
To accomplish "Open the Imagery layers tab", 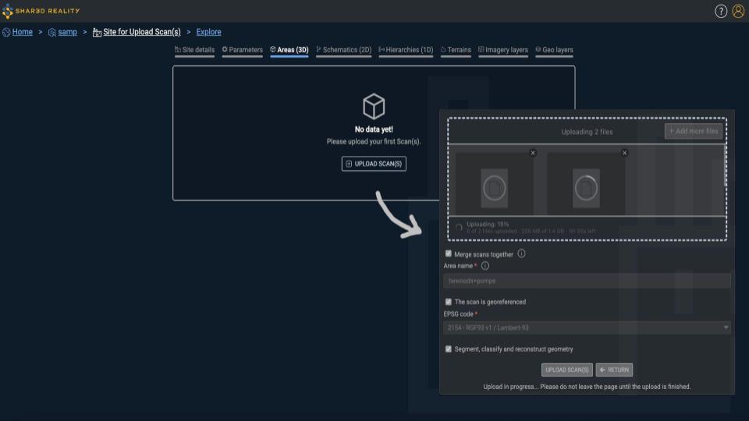I will (x=502, y=50).
